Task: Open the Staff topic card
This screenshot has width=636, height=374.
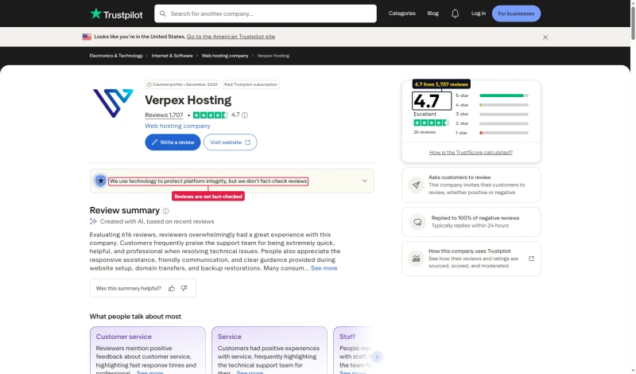Action: pyautogui.click(x=354, y=350)
